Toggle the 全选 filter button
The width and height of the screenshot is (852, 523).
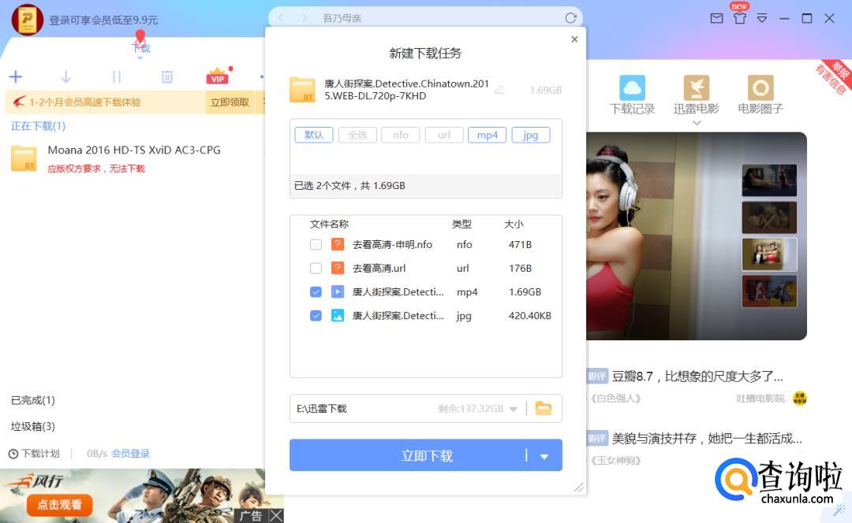(357, 135)
